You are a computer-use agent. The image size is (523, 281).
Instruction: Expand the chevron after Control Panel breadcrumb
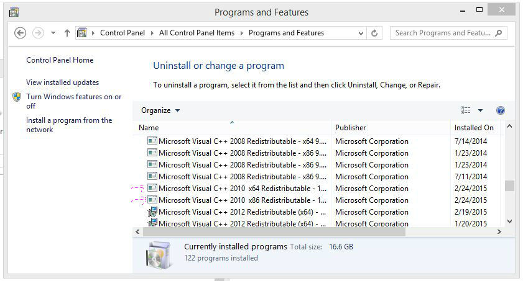152,33
